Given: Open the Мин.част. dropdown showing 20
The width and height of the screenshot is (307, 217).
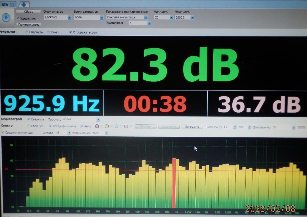Looking at the screenshot, I should click(164, 17).
